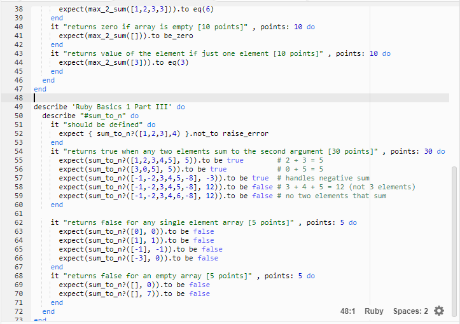Click "should be defined" text on line 51
The image size is (460, 324).
[x=103, y=125]
